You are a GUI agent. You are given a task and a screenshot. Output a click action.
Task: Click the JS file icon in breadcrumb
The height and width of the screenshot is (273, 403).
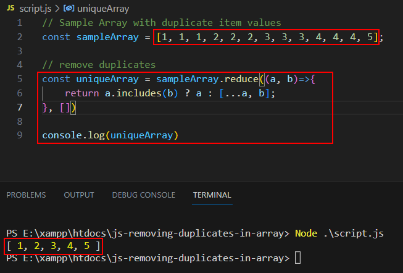(10, 8)
